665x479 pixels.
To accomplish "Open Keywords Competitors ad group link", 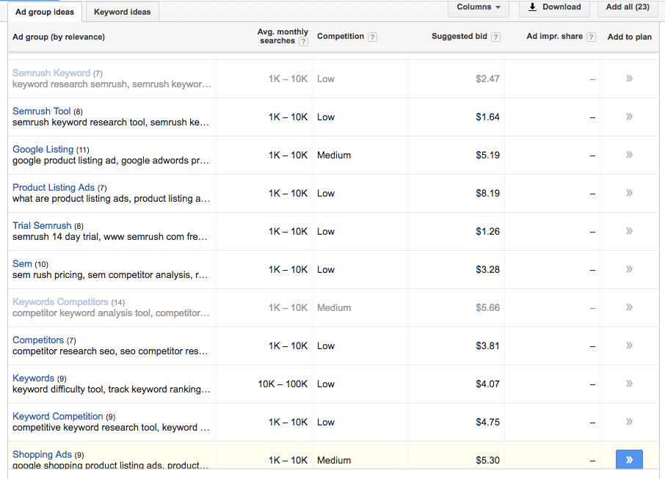I will 60,301.
